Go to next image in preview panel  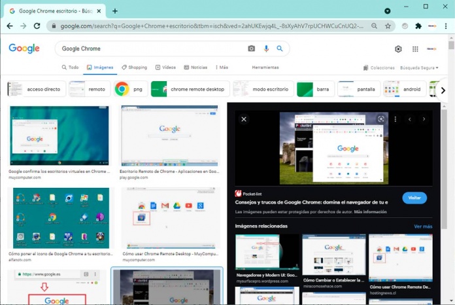(x=424, y=119)
